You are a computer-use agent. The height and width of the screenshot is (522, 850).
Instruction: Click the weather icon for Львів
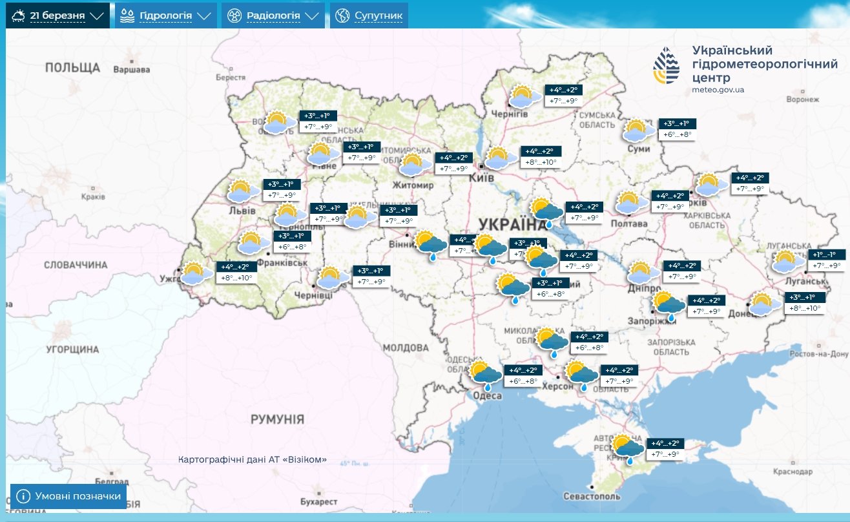(243, 191)
